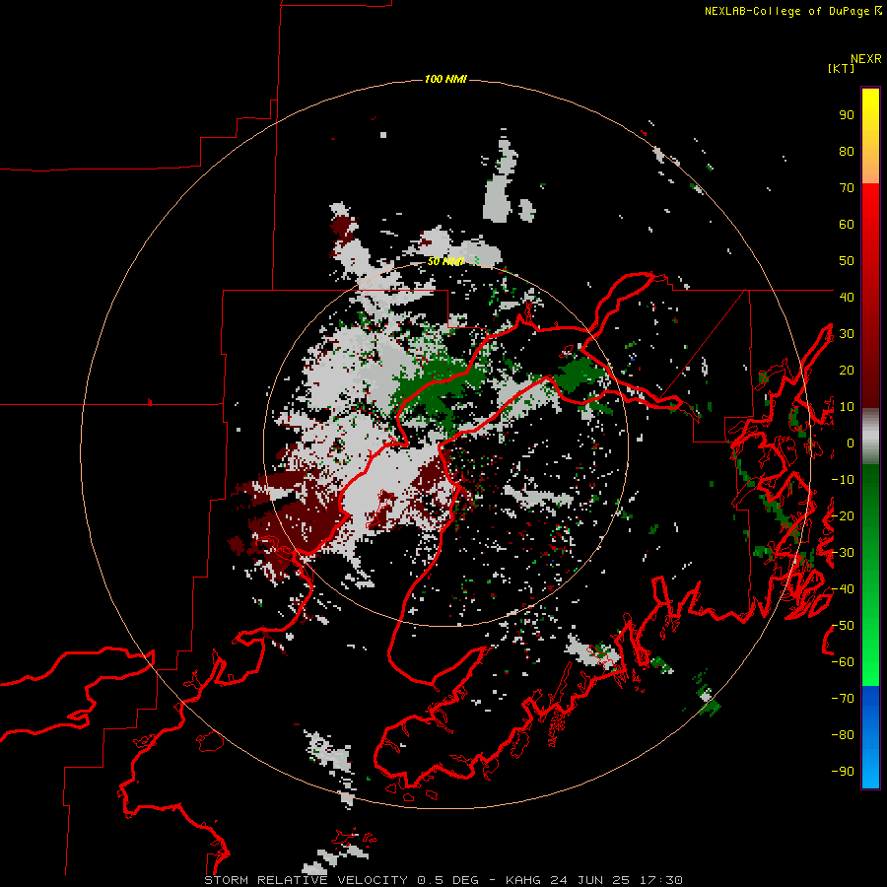Click the gray zero-velocity segment of color bar
887x887 pixels.
[870, 436]
